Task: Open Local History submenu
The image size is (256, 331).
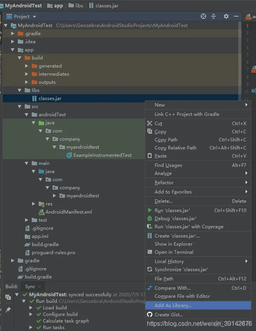Action: (198, 261)
